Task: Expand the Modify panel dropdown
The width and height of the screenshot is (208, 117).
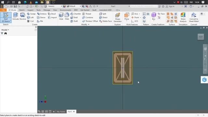Action: coord(85,25)
